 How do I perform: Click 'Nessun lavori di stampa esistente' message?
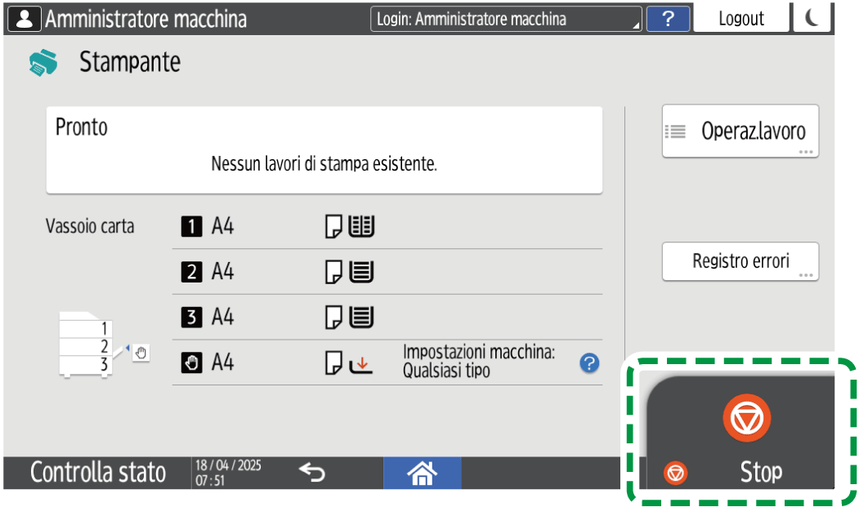(324, 164)
